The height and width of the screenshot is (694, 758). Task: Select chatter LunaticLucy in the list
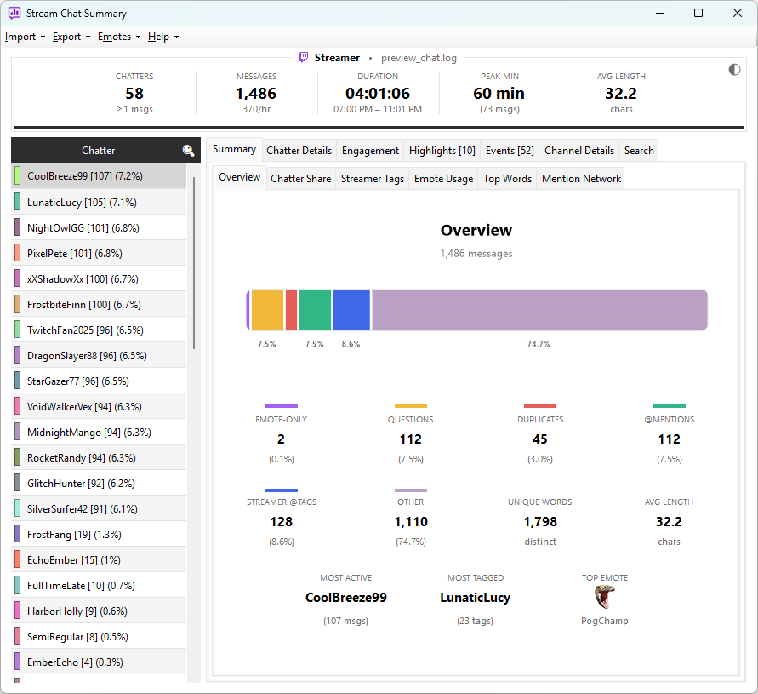coord(99,203)
